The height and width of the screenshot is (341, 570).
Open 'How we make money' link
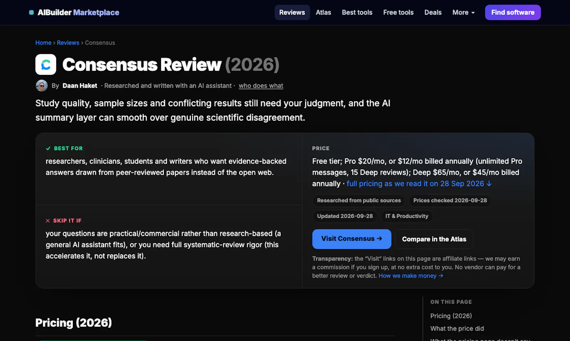click(411, 276)
